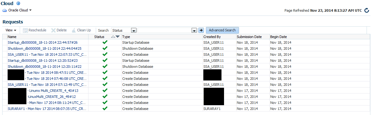Click the Begin Date column header
Viewport: 372px width, 115px height.
pos(278,37)
